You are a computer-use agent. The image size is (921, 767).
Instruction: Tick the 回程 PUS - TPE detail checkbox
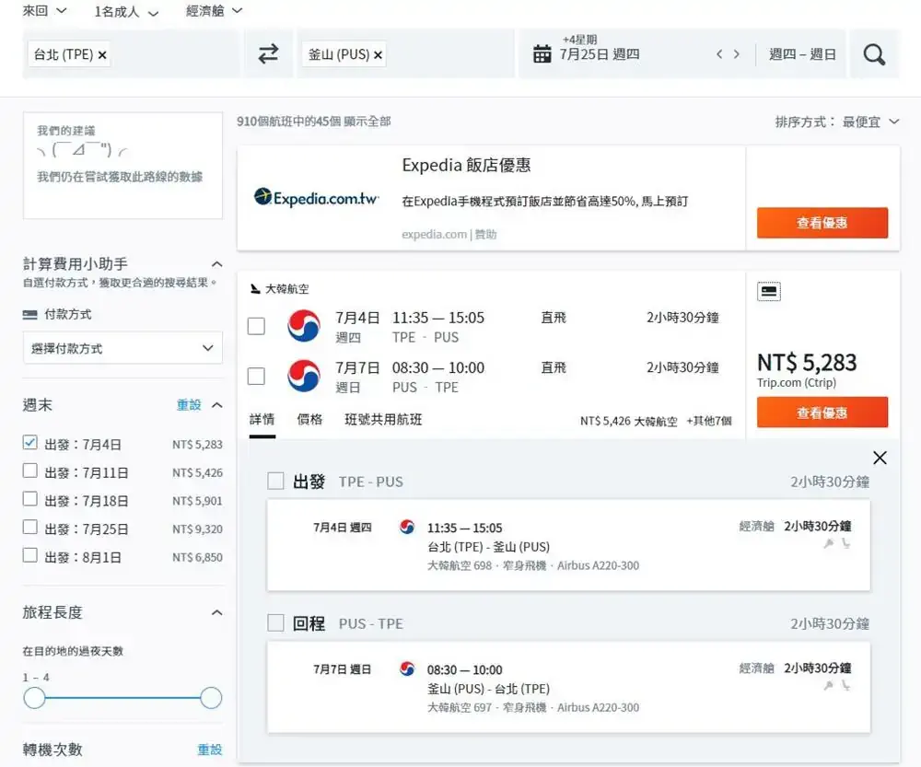tap(275, 622)
